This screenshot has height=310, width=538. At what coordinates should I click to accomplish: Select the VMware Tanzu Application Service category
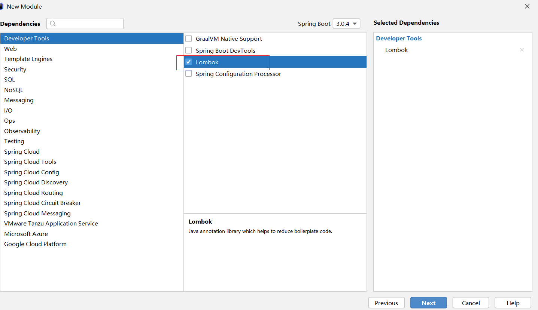(92, 224)
